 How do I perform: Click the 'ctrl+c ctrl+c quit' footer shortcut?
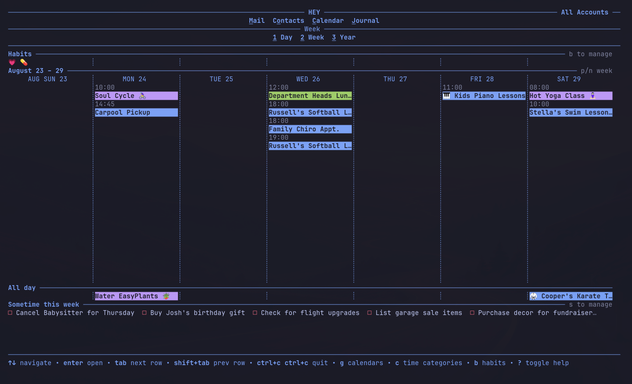292,363
